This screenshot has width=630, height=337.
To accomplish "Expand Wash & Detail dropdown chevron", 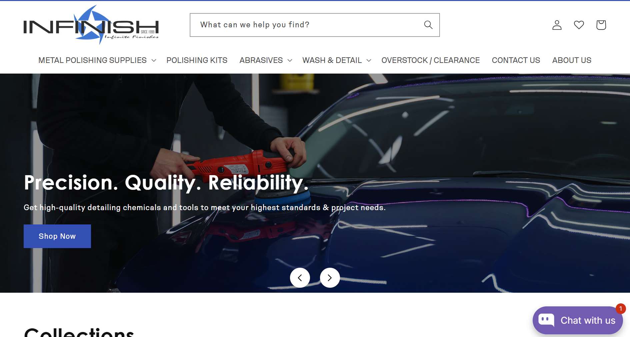I will click(x=369, y=60).
